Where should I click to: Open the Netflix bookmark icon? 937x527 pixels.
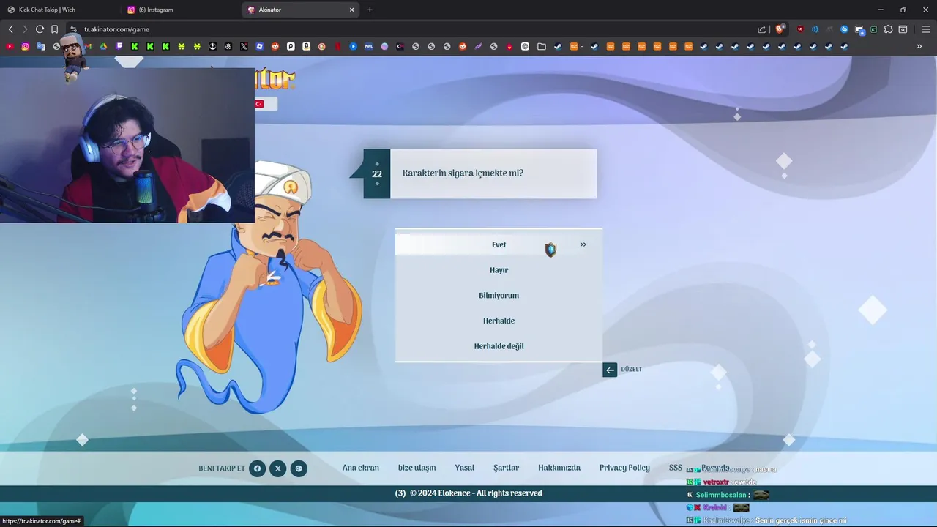click(337, 46)
